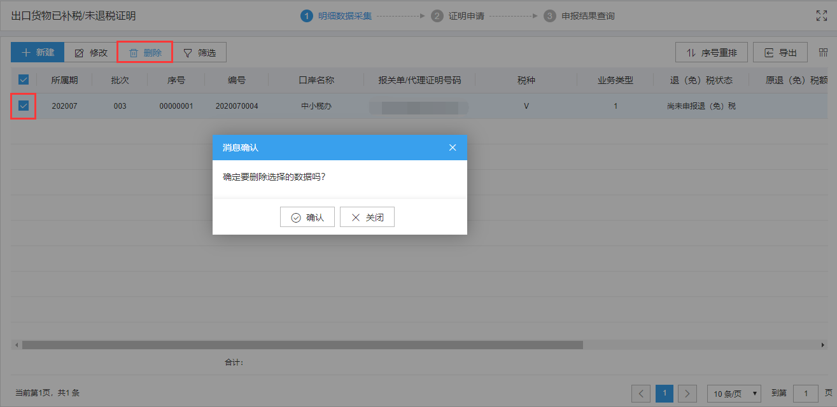Click the 新建 button
The width and height of the screenshot is (837, 407).
coord(38,52)
